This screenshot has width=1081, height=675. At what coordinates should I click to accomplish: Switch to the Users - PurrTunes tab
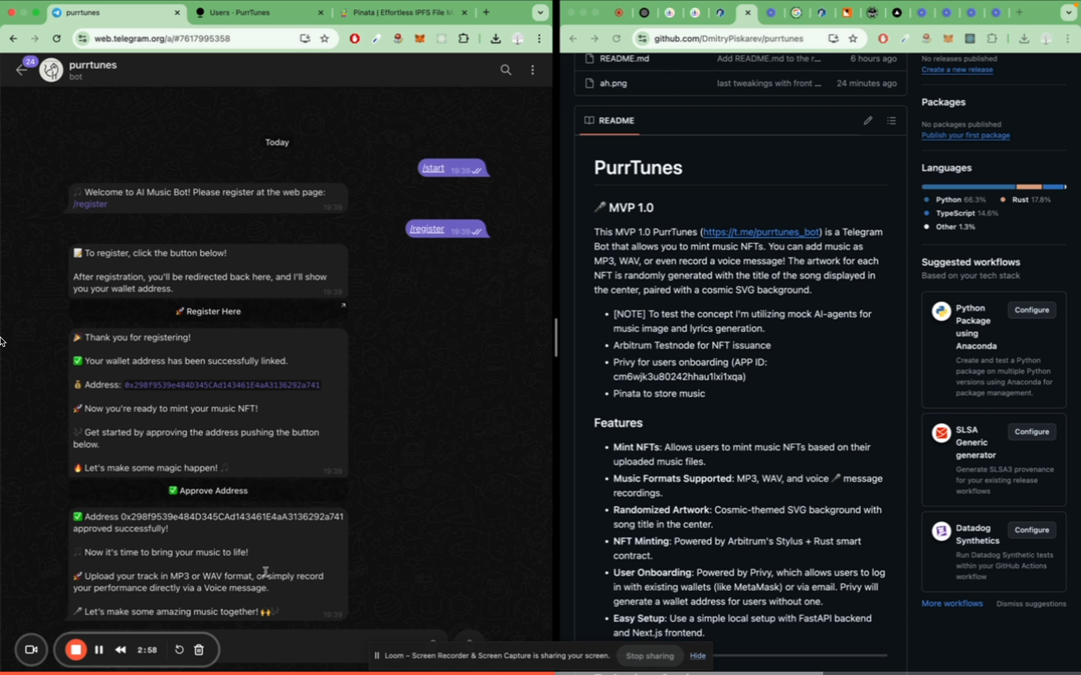pyautogui.click(x=259, y=13)
